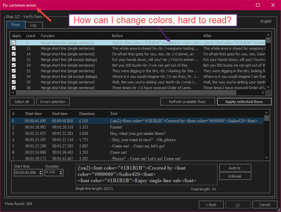Uncheck Apply checkbox for line 24
281x212 pixels.
tap(14, 65)
